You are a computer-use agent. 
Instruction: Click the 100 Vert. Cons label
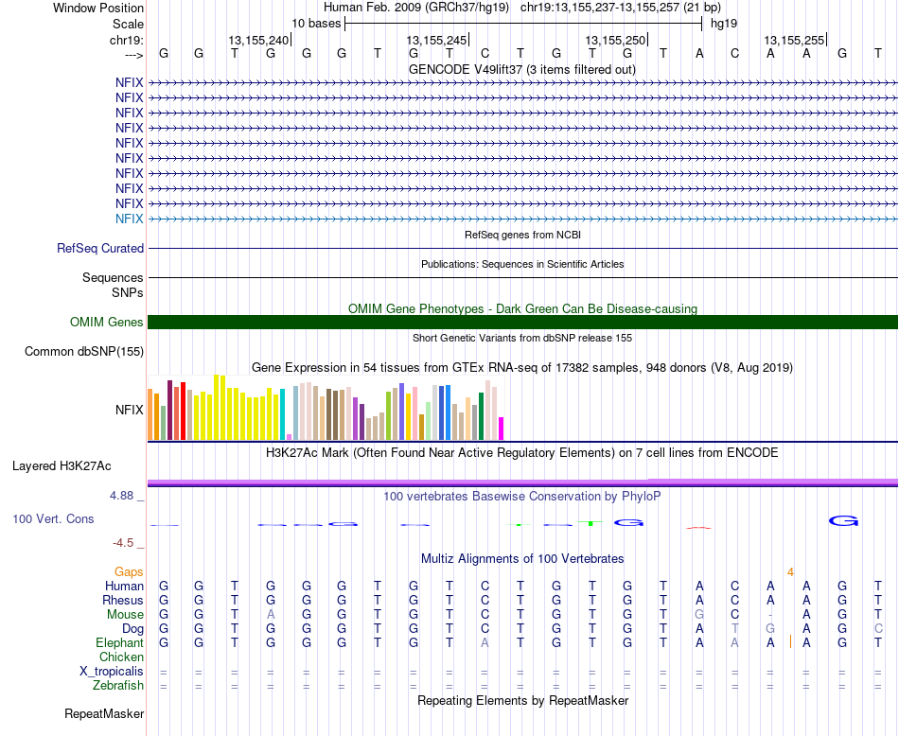[53, 518]
